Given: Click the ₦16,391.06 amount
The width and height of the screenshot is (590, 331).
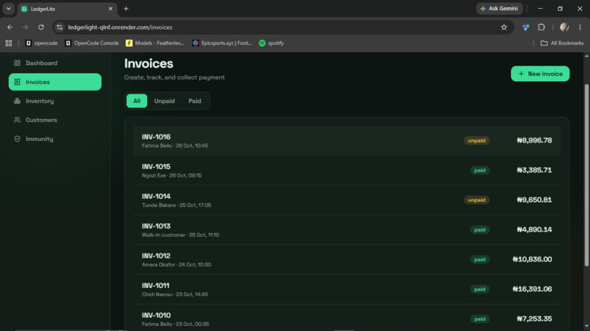Looking at the screenshot, I should point(532,289).
